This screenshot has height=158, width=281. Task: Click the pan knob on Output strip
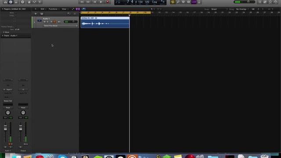(23, 113)
